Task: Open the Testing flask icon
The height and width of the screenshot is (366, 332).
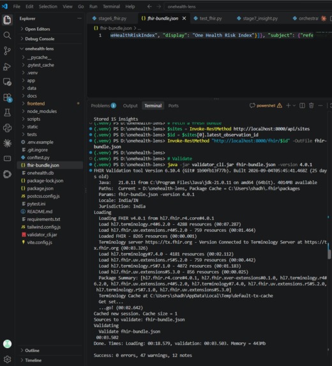Action: (x=7, y=112)
